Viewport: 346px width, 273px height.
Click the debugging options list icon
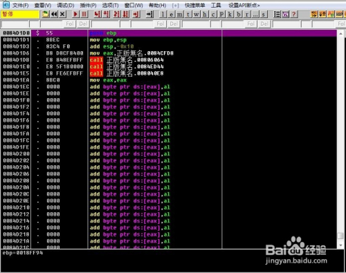click(277, 15)
